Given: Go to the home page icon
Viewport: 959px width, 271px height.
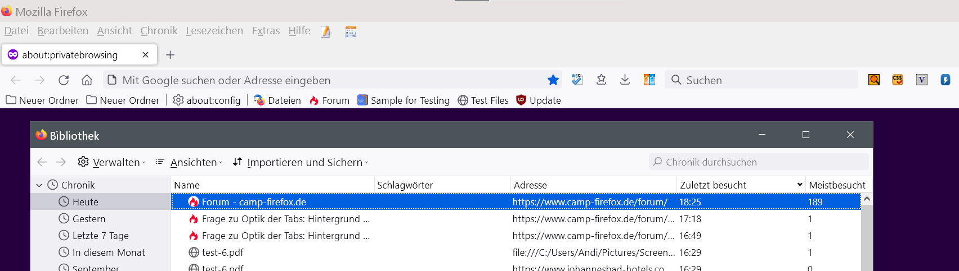Looking at the screenshot, I should click(x=87, y=80).
